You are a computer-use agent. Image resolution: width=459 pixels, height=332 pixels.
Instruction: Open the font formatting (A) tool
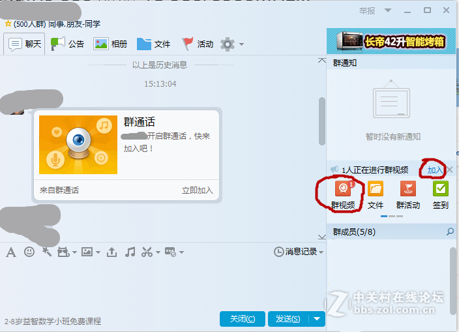(11, 252)
